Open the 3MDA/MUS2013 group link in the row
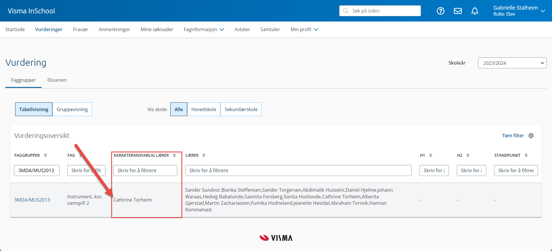Image resolution: width=552 pixels, height=251 pixels. pos(32,200)
